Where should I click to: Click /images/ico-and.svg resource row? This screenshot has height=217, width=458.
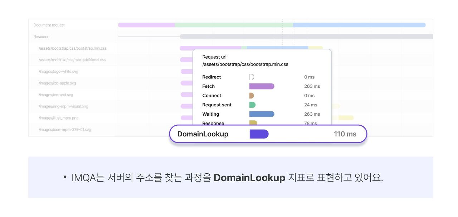pos(56,95)
